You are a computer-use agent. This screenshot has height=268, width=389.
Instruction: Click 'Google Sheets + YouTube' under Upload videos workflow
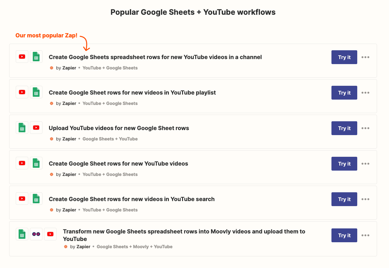click(110, 139)
